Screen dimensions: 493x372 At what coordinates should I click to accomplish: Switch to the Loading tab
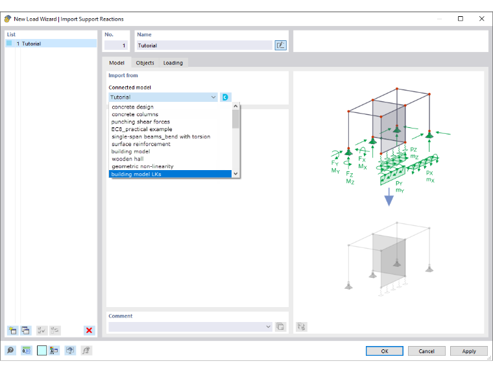coord(173,63)
